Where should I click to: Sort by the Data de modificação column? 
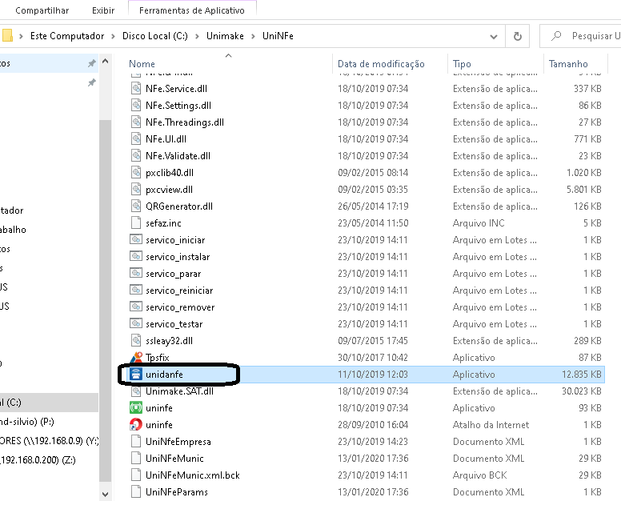(x=381, y=64)
